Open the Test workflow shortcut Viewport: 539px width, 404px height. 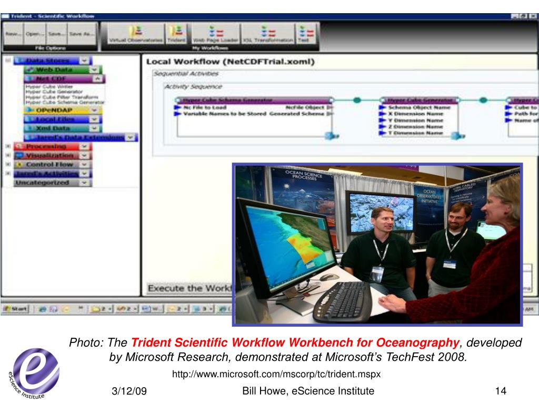pos(305,34)
